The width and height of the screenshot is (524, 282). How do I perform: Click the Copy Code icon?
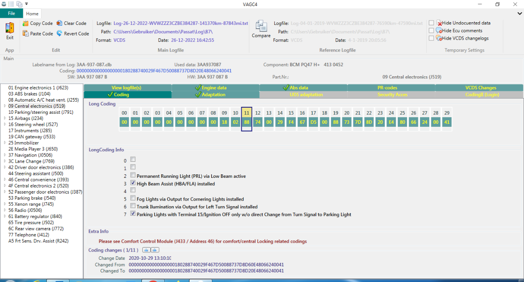26,23
